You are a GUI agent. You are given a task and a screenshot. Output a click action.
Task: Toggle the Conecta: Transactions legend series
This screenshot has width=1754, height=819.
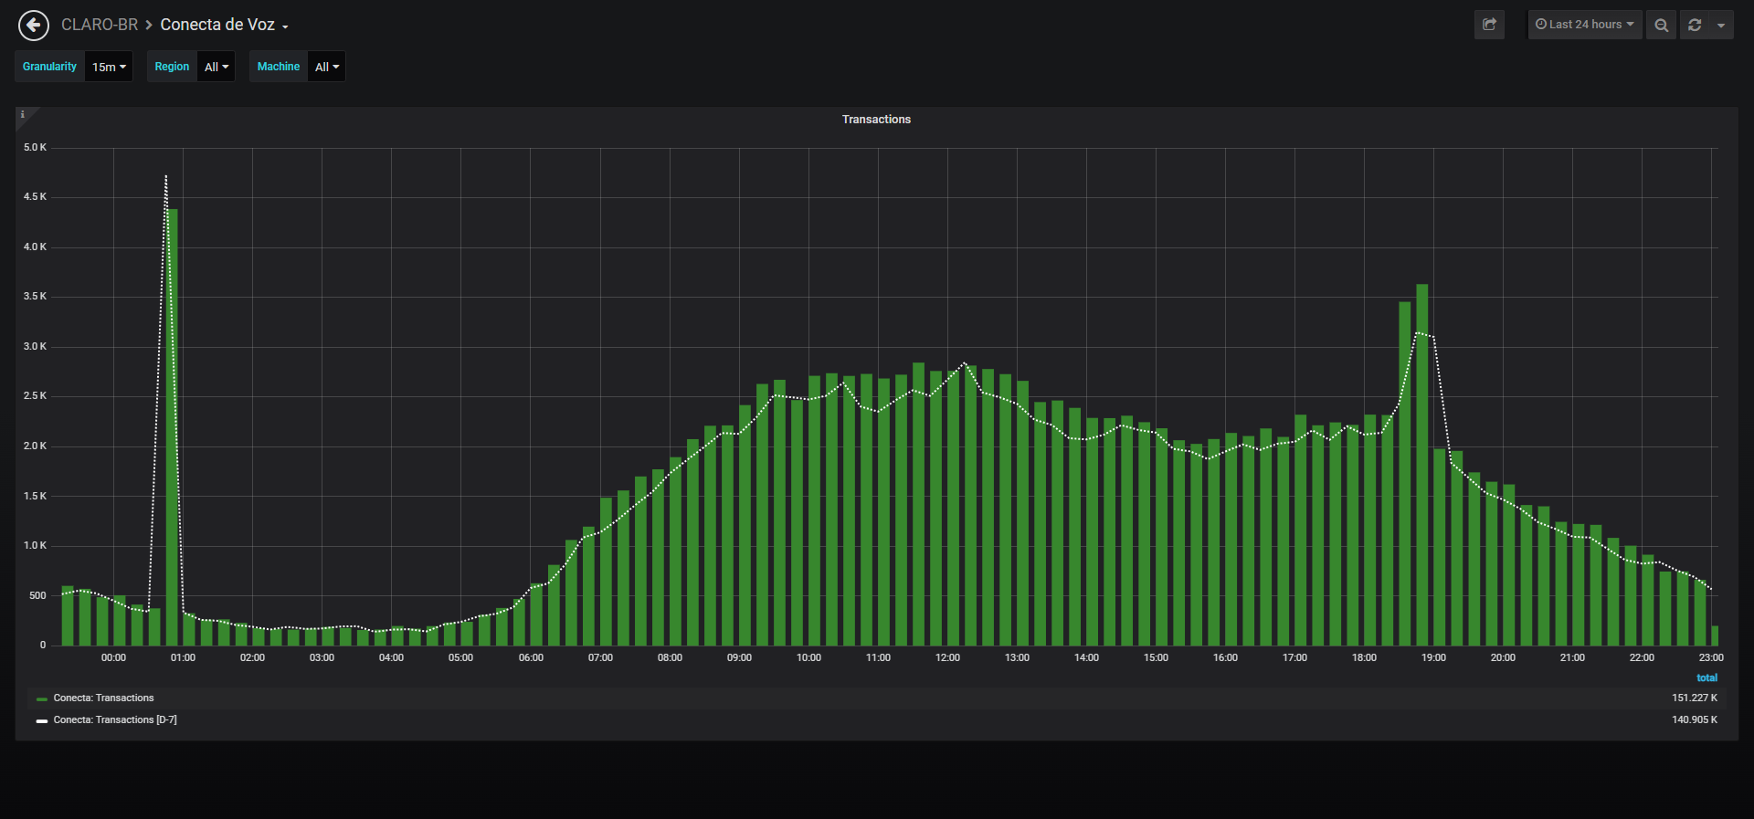pos(103,698)
